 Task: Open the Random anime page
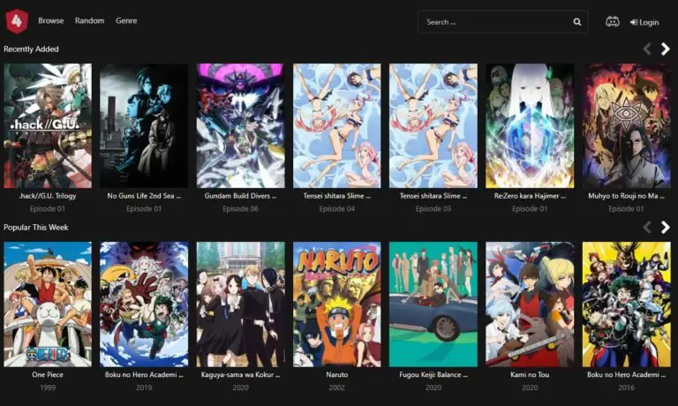89,21
